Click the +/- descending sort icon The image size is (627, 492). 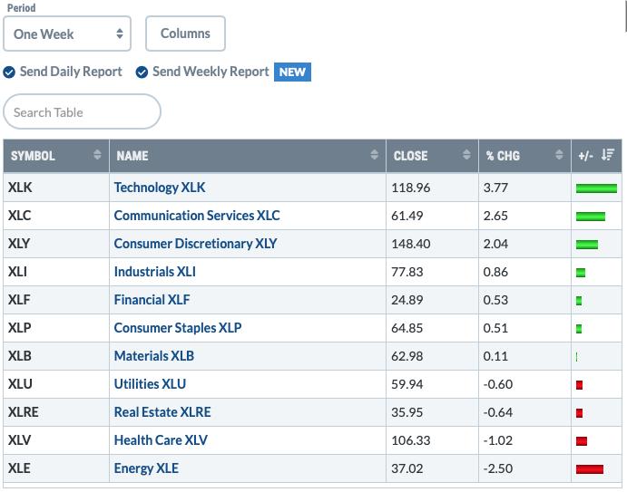tap(607, 155)
